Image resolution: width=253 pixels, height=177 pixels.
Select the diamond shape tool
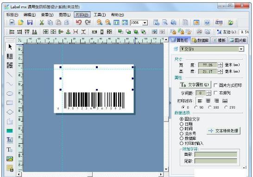pyautogui.click(x=10, y=112)
